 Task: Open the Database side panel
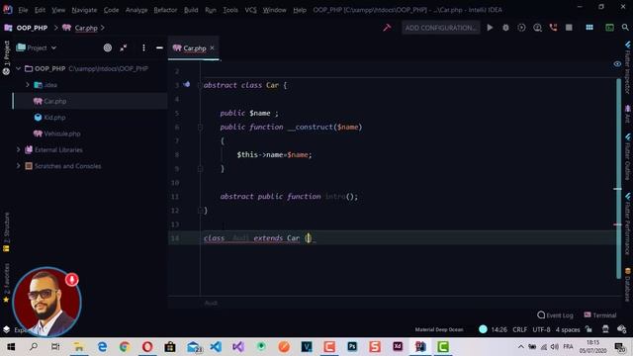pos(627,285)
